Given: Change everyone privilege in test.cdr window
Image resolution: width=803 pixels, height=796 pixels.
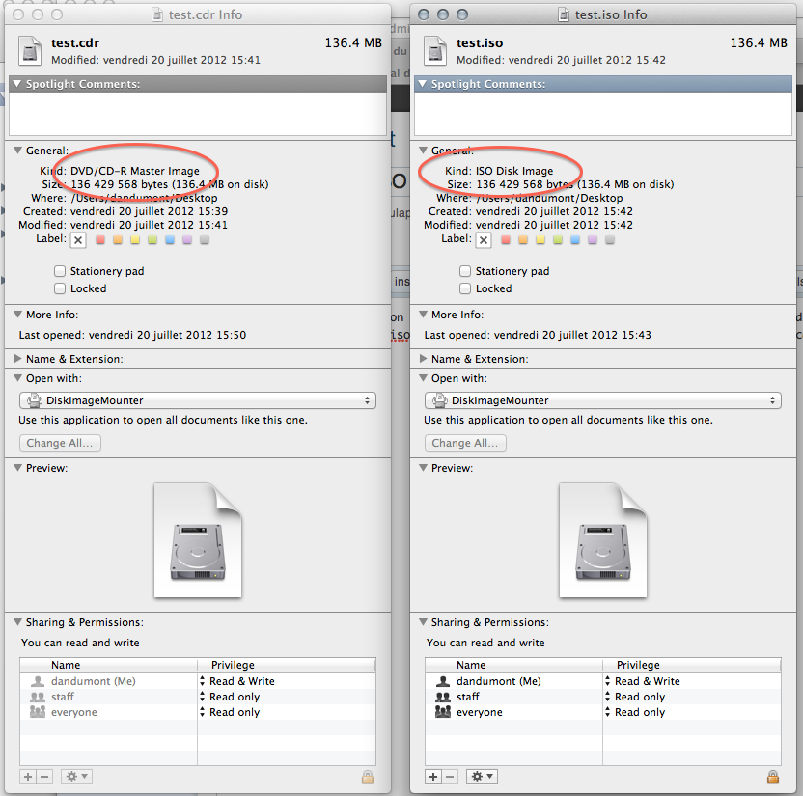Looking at the screenshot, I should (202, 712).
